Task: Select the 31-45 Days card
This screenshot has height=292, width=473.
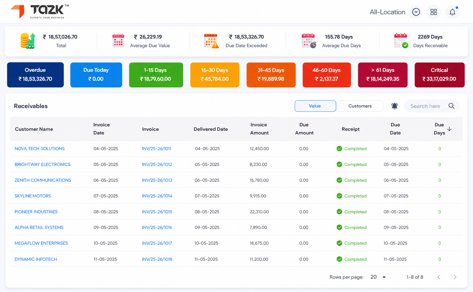Action: click(271, 75)
